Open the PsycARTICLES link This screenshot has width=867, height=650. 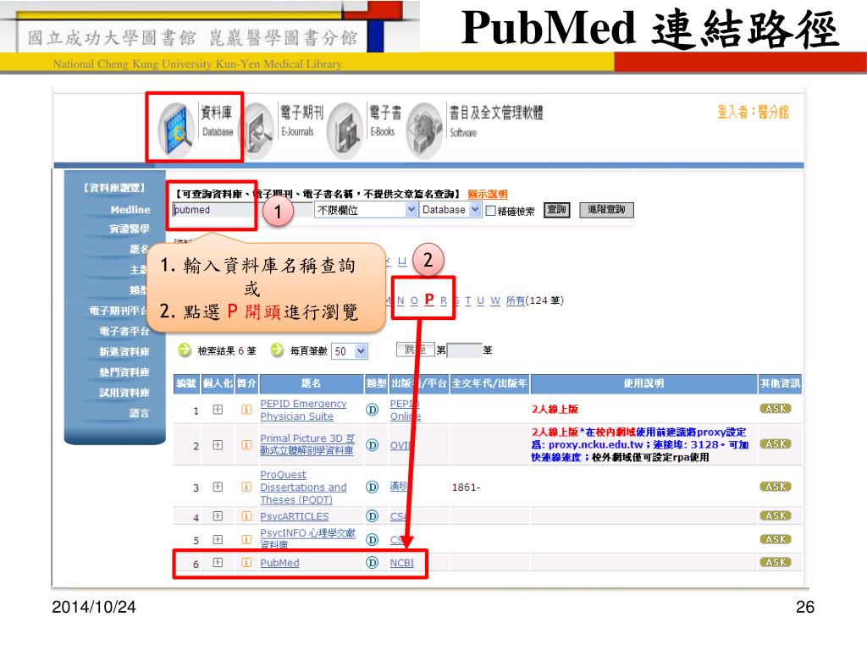coord(294,516)
